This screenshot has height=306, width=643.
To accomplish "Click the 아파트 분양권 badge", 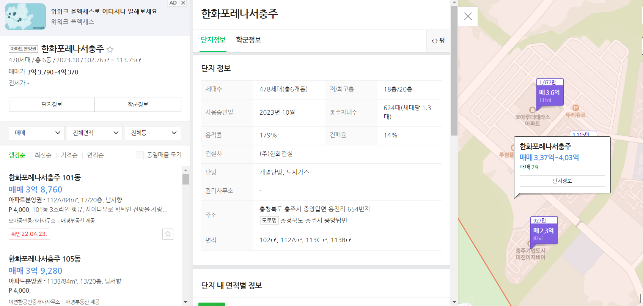I will tap(24, 49).
